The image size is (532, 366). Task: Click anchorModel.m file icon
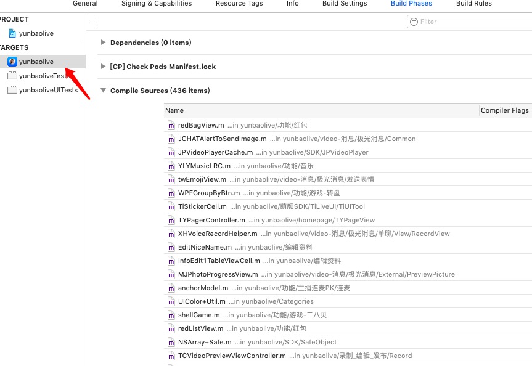171,288
